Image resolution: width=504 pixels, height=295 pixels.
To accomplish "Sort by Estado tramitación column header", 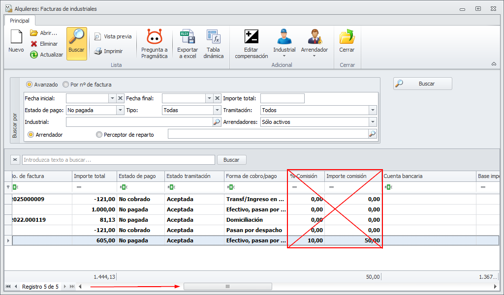I will 194,176.
